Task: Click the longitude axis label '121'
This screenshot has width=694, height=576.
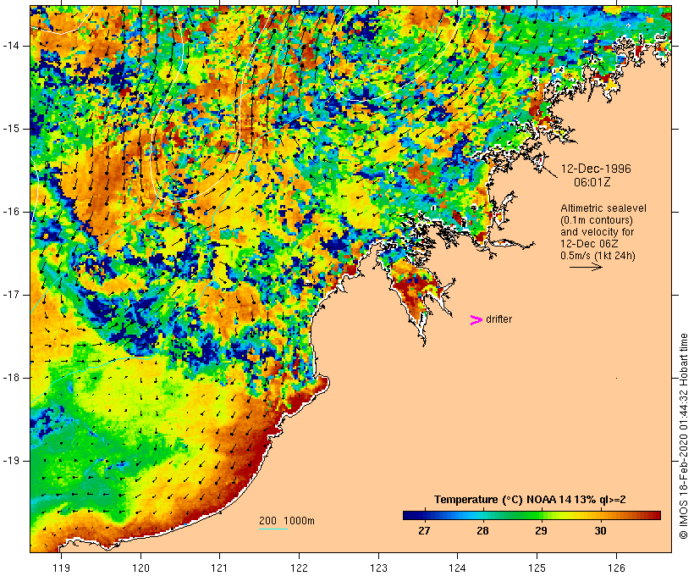Action: point(219,568)
